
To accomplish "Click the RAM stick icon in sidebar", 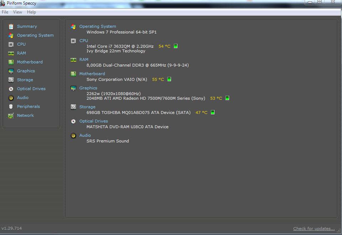I will [x=11, y=53].
